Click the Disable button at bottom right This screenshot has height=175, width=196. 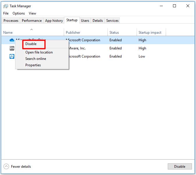(x=180, y=167)
